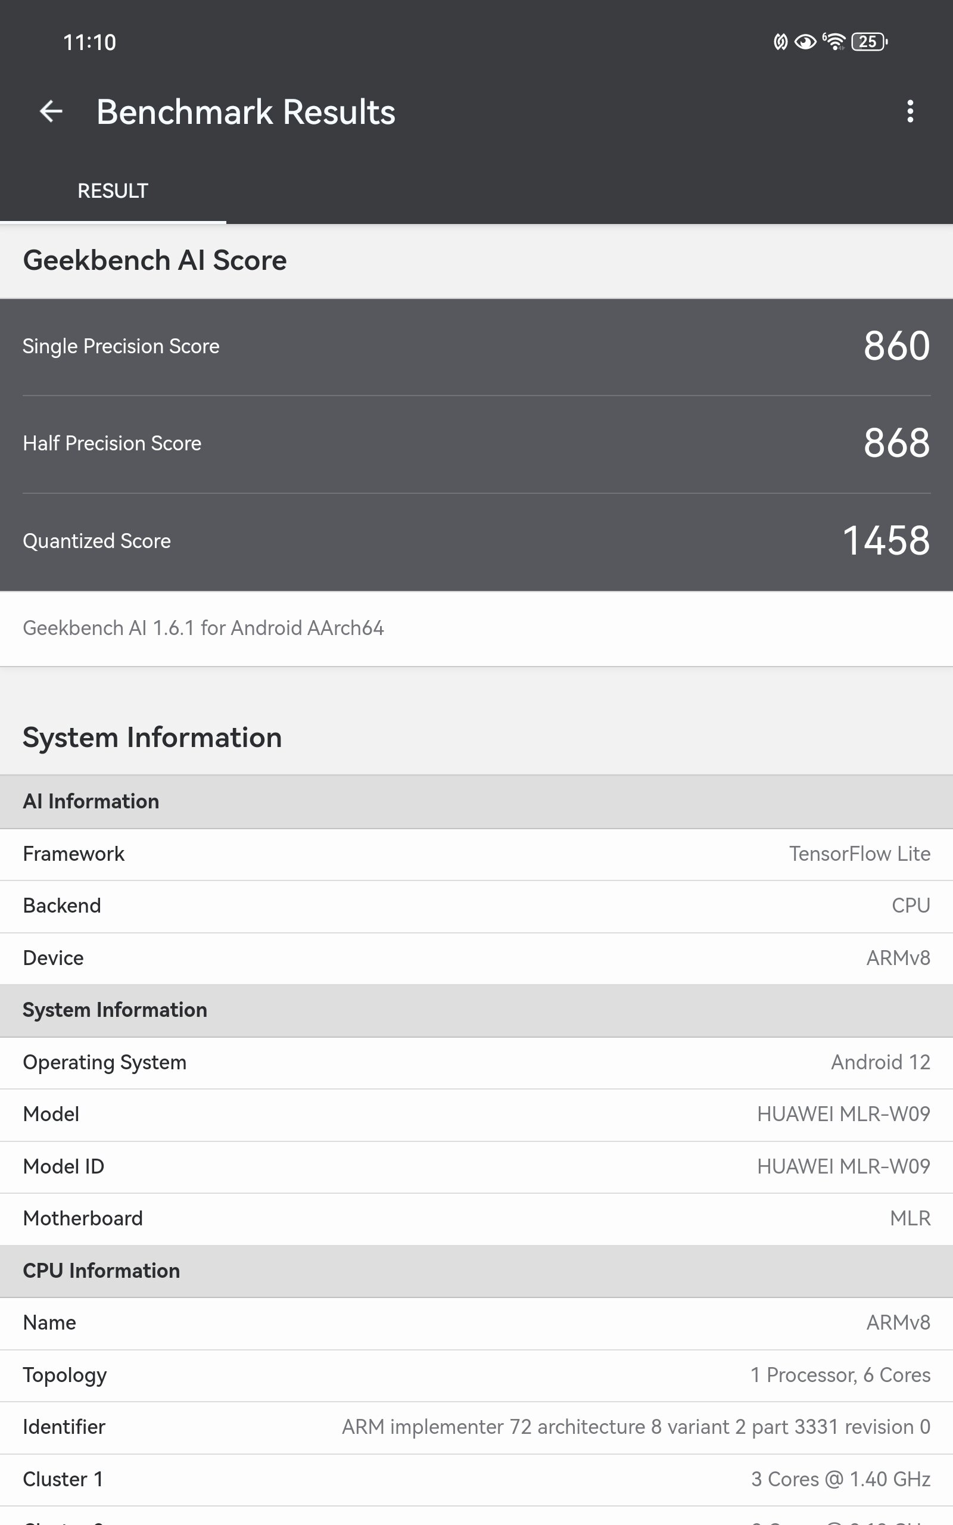Viewport: 953px width, 1525px height.
Task: Tap the 1 Processor, 6 Cores value
Action: pyautogui.click(x=840, y=1375)
